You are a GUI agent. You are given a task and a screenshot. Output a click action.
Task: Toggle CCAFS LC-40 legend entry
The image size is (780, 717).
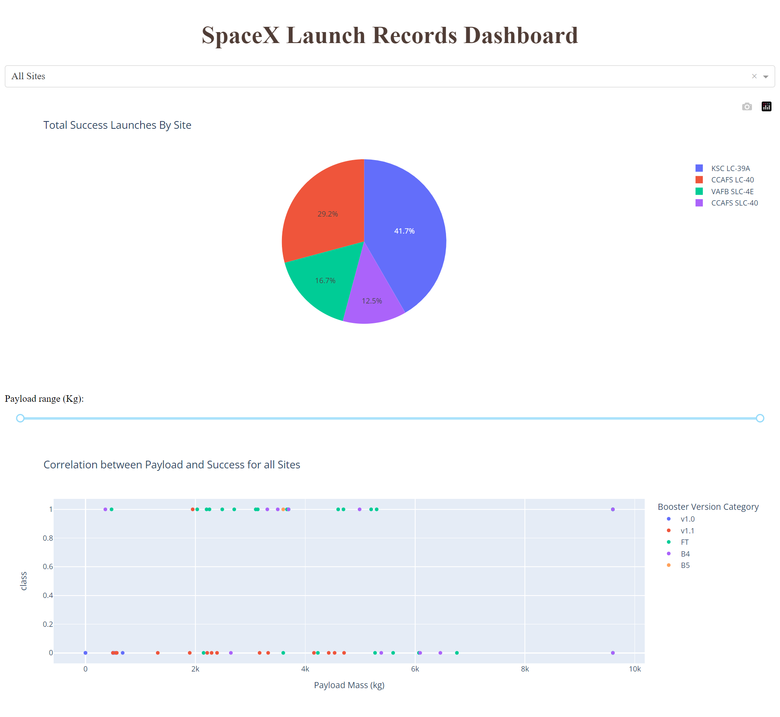[x=729, y=180]
